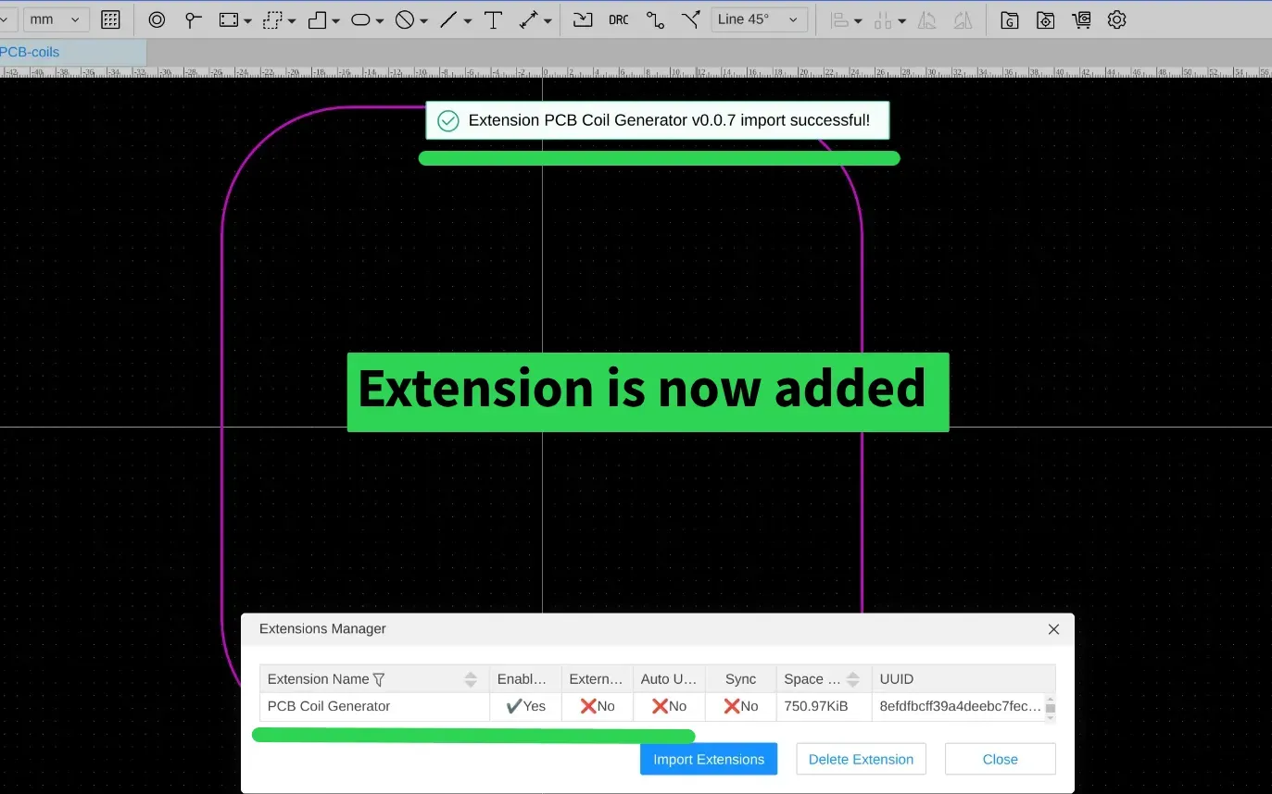Select the pad placement tool

(x=193, y=19)
